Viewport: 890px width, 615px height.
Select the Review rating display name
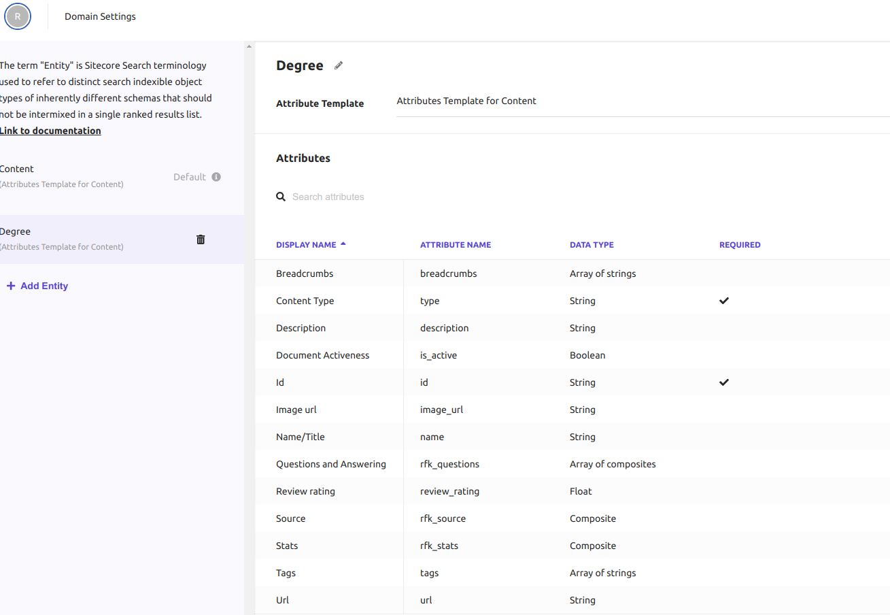[305, 491]
